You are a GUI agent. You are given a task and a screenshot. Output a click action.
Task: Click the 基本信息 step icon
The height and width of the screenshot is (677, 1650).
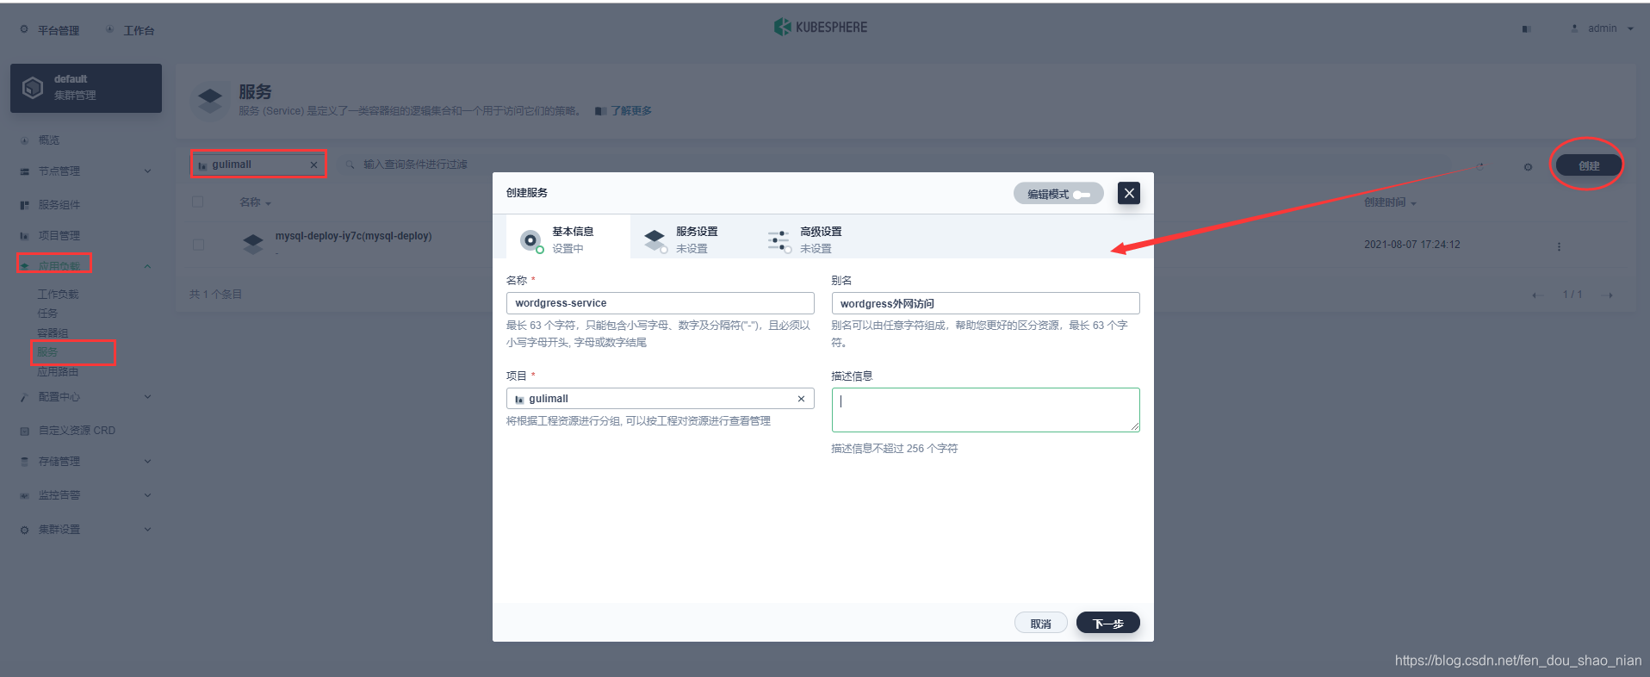531,240
